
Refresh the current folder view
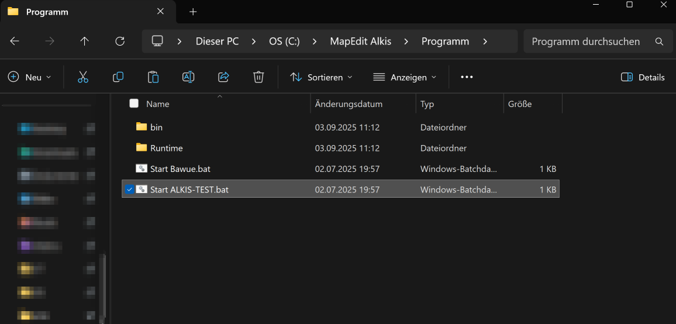[x=120, y=42]
